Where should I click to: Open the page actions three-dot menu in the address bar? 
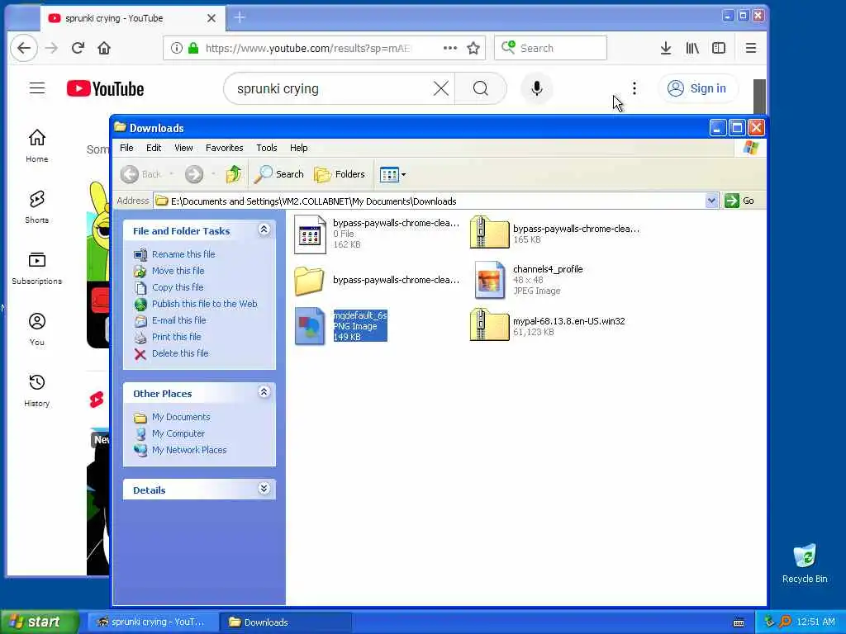point(450,48)
